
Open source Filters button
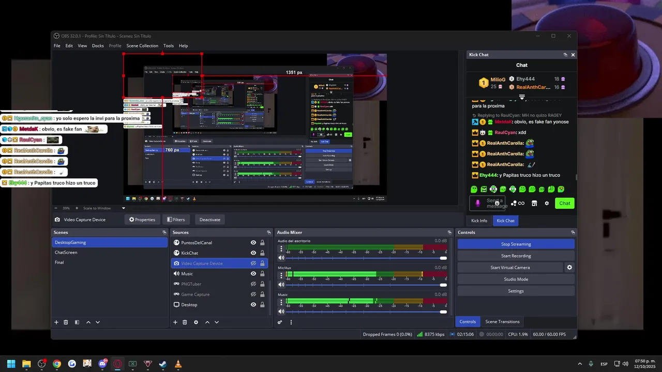click(x=176, y=220)
